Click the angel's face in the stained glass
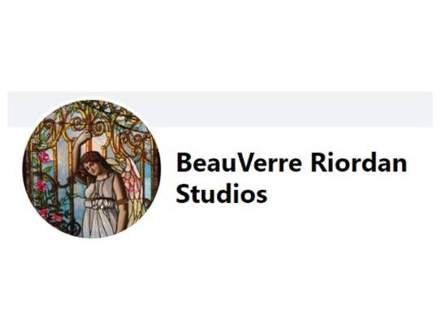The width and height of the screenshot is (442, 331). (x=93, y=165)
